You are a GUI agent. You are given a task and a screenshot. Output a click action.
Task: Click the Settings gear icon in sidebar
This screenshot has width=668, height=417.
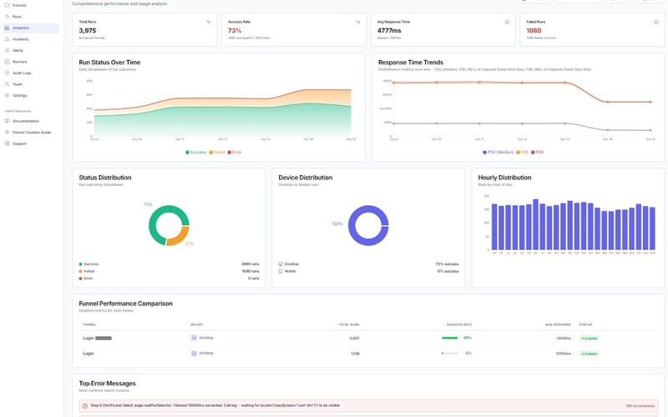click(x=7, y=96)
